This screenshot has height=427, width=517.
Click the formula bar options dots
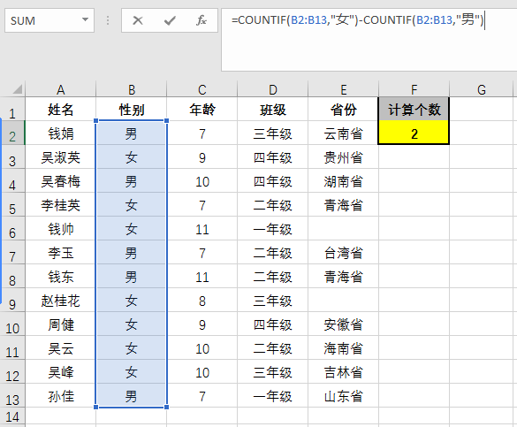(x=108, y=20)
